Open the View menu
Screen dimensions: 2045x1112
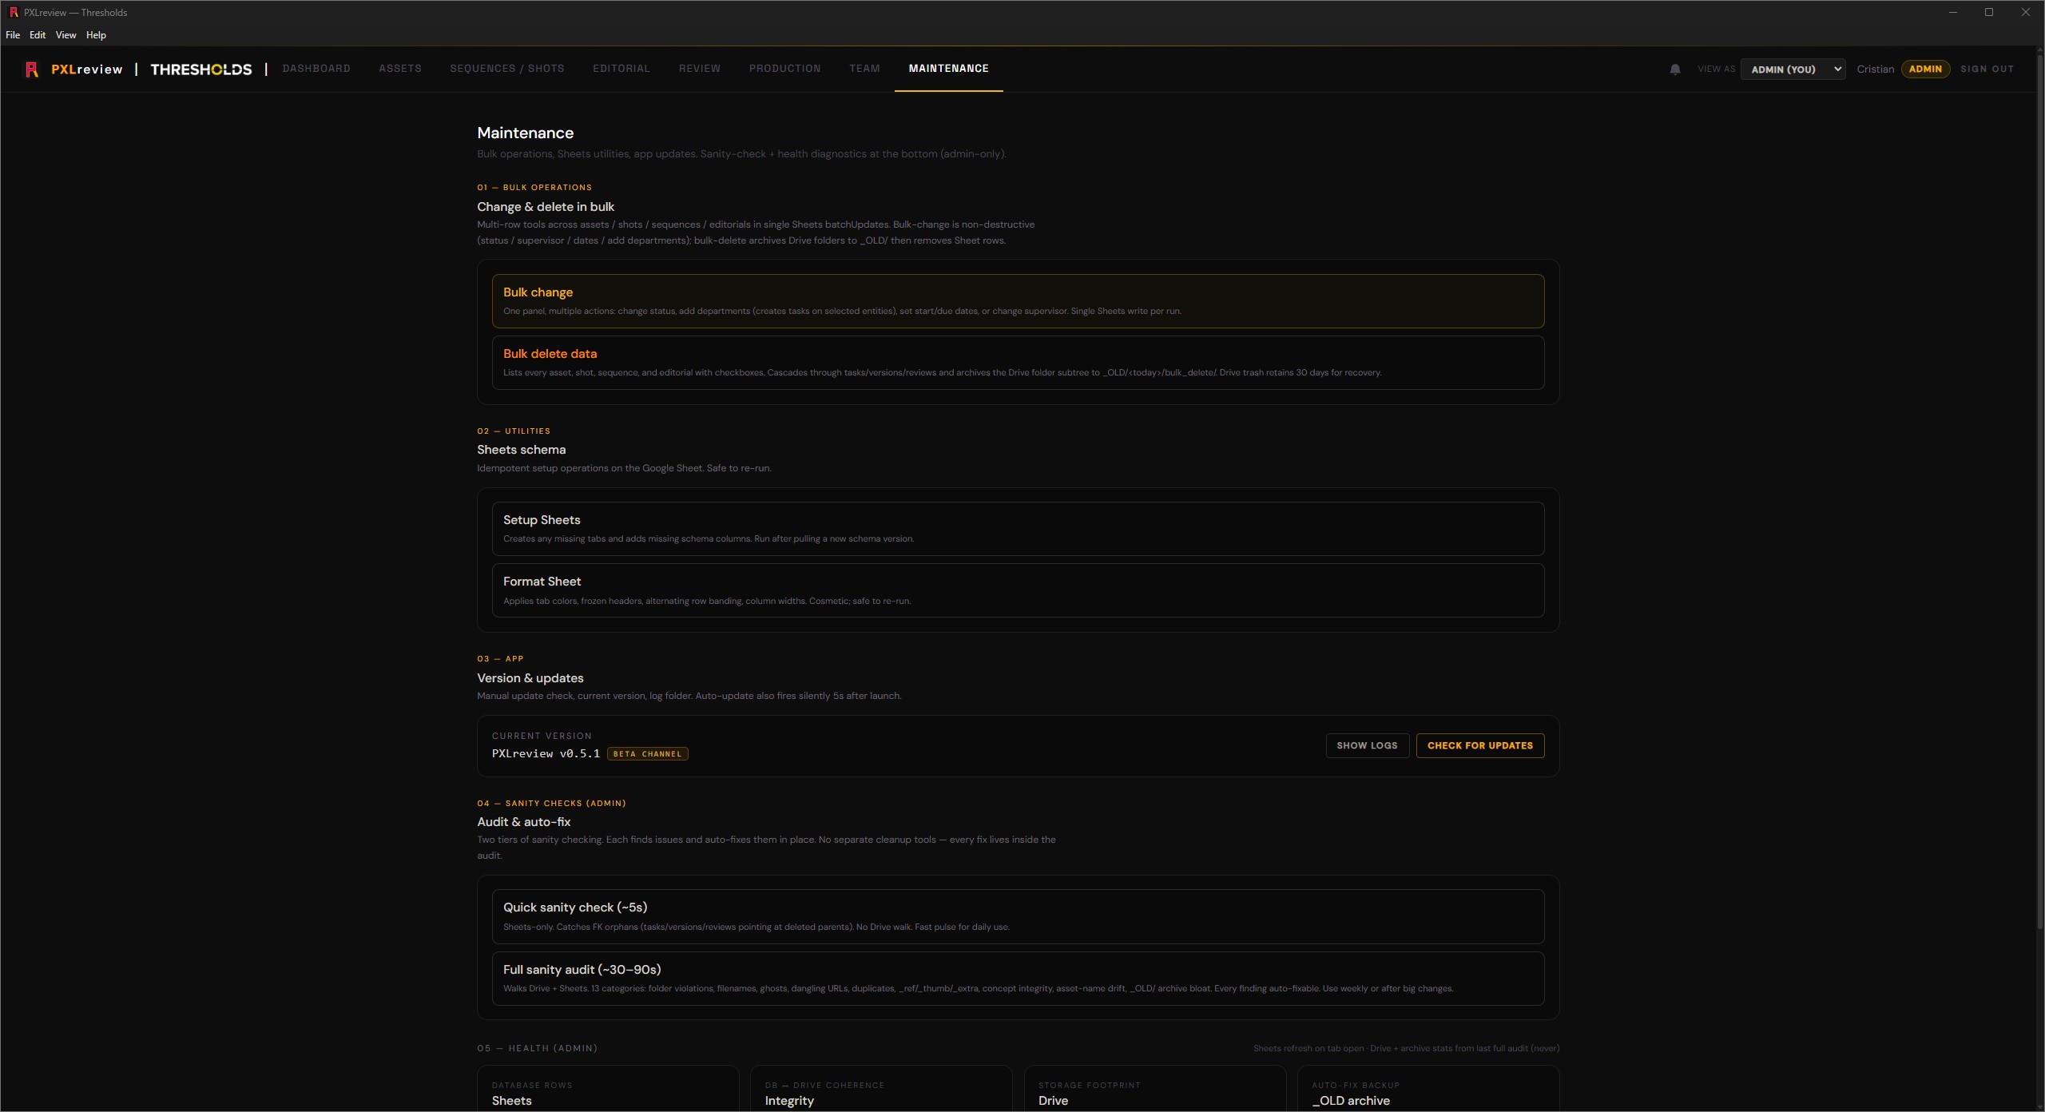click(66, 35)
